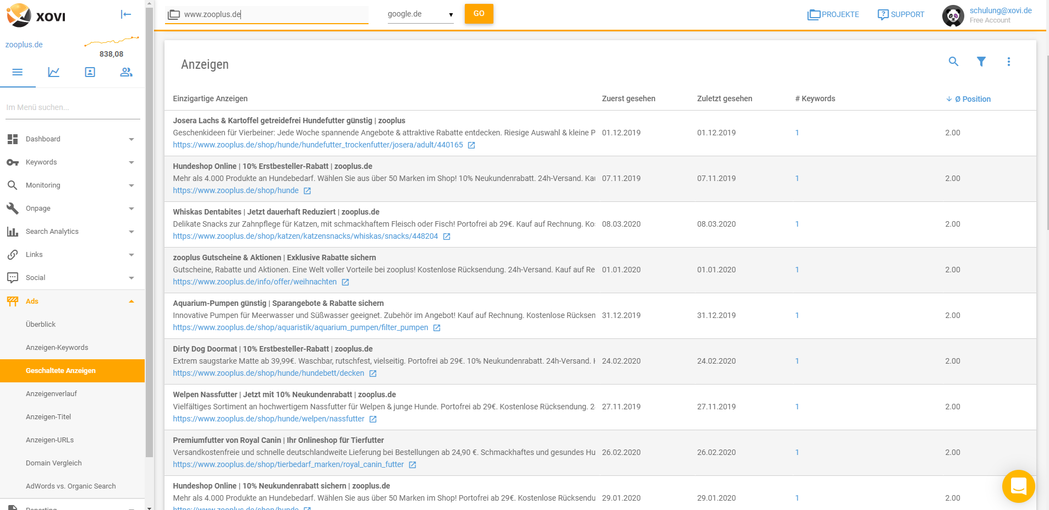Viewport: 1049px width, 510px height.
Task: Sort by Zuletzt gesehen column header
Action: [x=724, y=98]
